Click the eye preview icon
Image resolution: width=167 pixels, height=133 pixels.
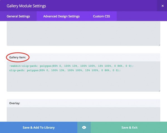84,127
